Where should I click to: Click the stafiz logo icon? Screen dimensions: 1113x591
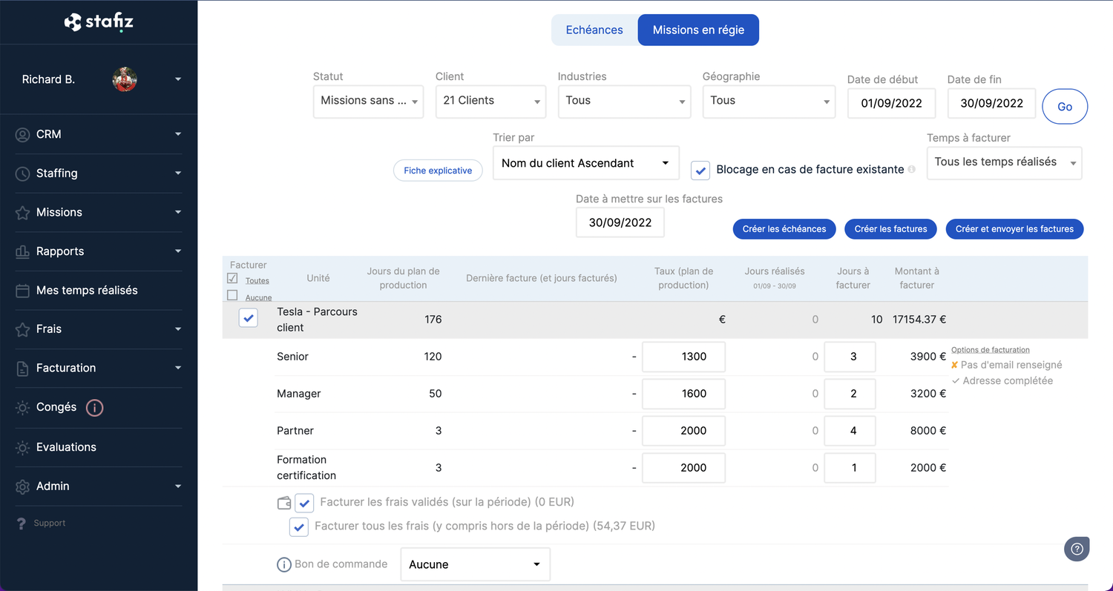[x=73, y=22]
